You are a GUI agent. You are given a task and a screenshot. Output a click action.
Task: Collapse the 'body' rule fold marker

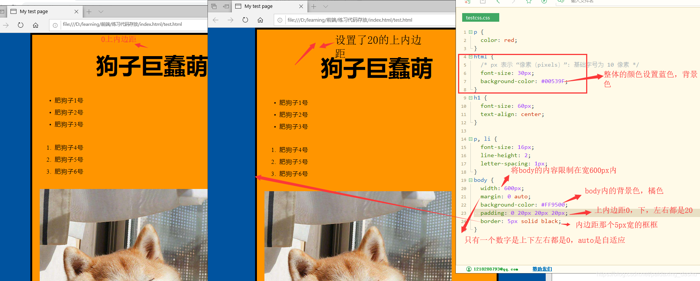(x=470, y=180)
